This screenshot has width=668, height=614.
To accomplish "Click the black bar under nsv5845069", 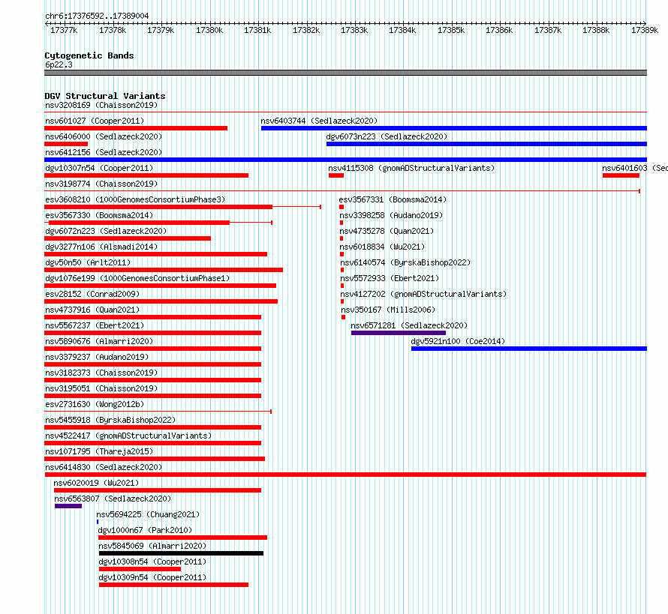I will [x=181, y=553].
